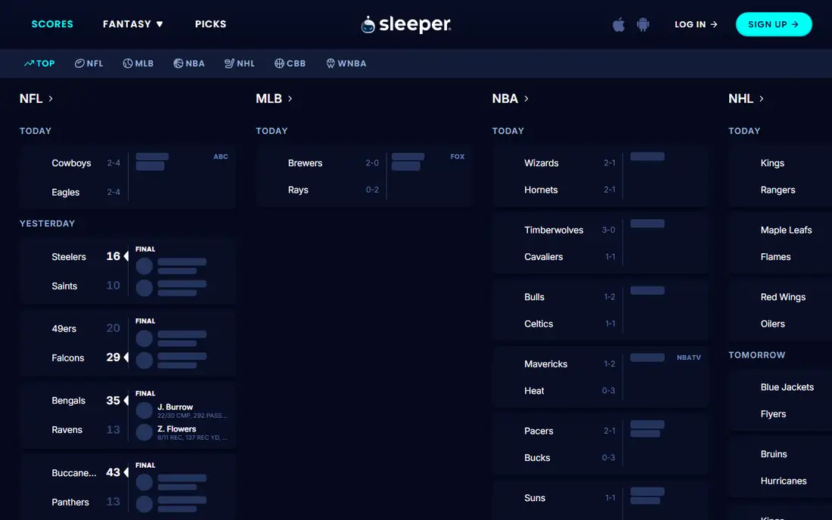832x520 pixels.
Task: Click the WNBA ball icon
Action: point(330,63)
